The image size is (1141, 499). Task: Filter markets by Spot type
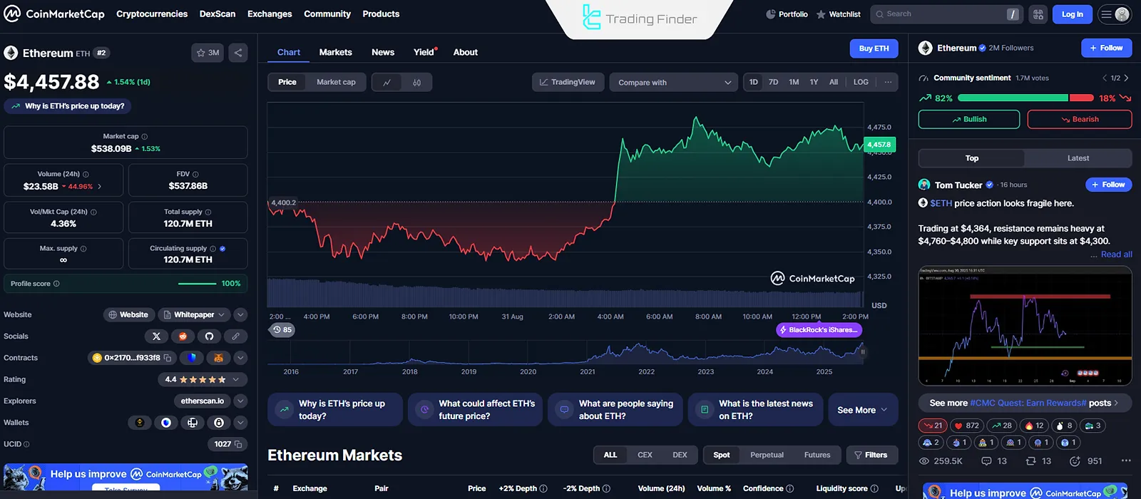pos(722,455)
